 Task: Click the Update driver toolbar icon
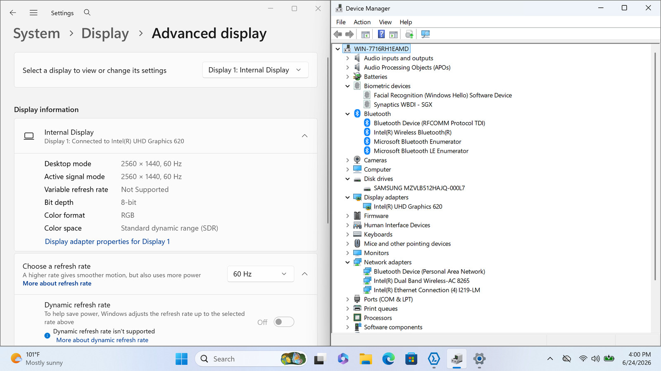[x=409, y=34]
